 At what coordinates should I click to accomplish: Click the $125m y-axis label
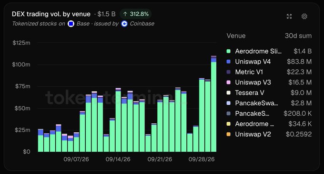point(21,43)
